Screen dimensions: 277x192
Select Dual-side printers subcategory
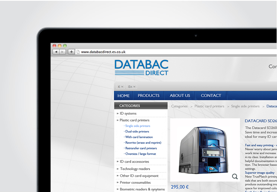[x=137, y=131]
